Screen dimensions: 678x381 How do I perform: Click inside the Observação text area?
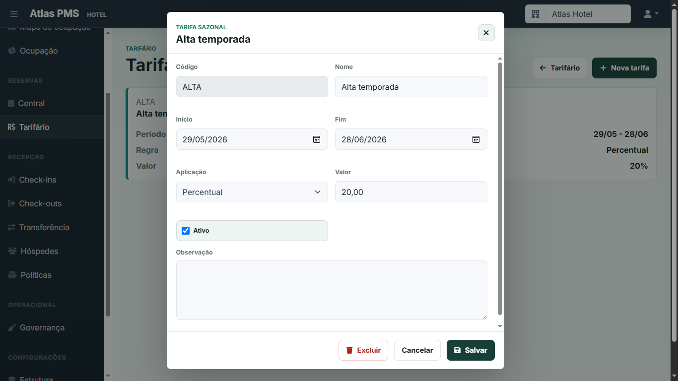pyautogui.click(x=332, y=290)
